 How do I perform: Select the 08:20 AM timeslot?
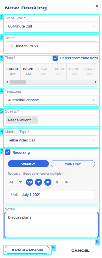28,71
